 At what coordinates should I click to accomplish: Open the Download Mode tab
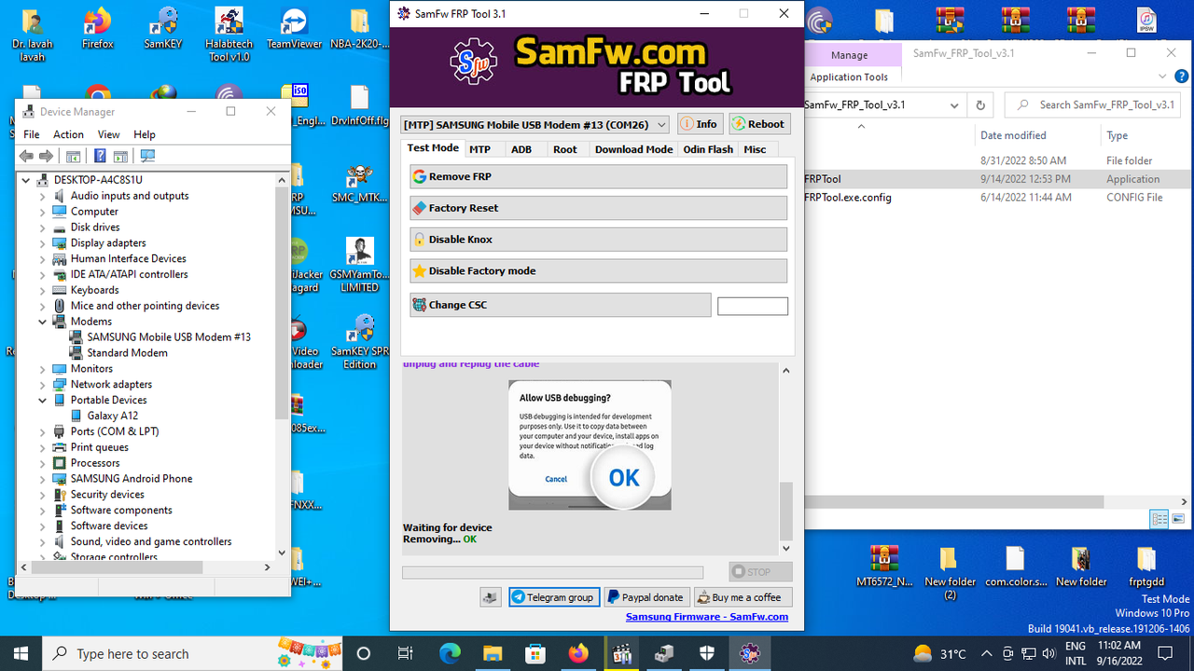(633, 149)
